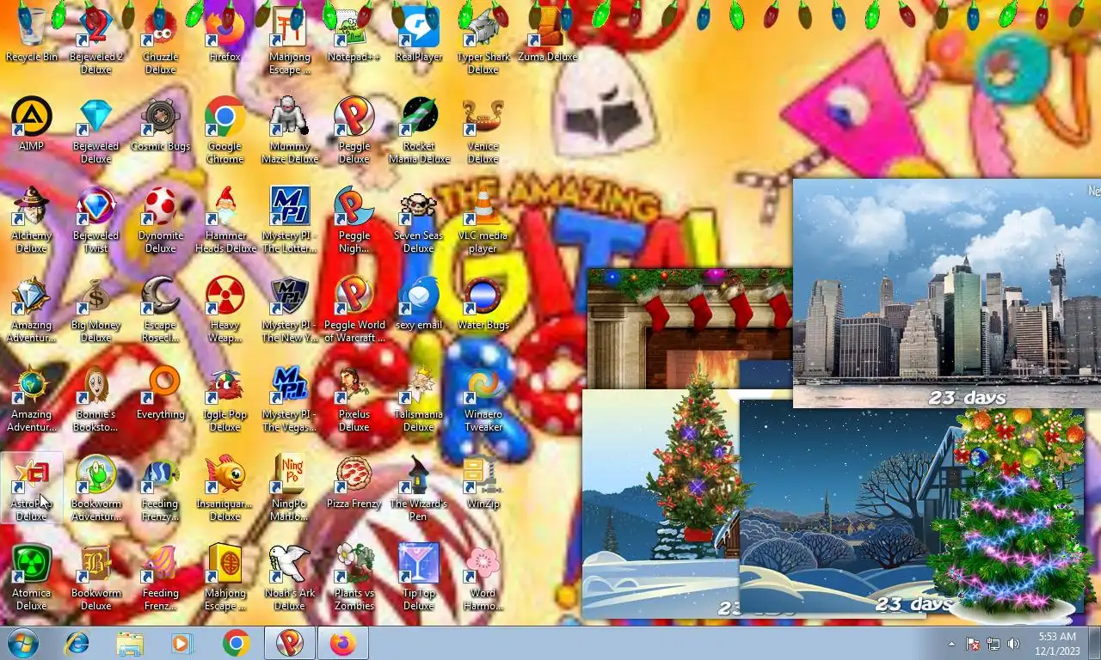Select the Word Harmony flower icon

483,577
